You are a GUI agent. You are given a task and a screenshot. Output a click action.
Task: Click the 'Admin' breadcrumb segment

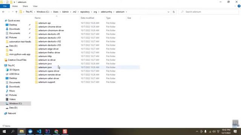click(x=65, y=12)
